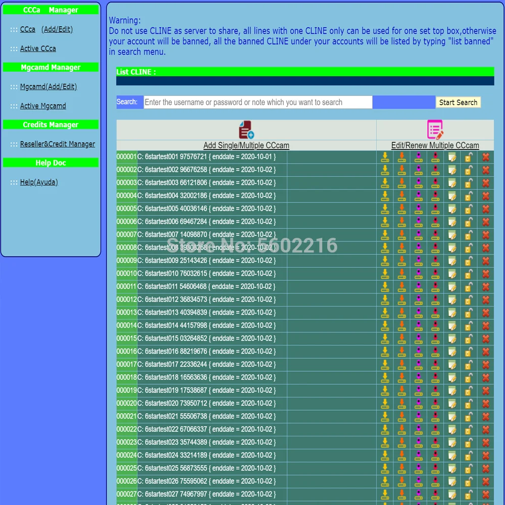Edit note icon for 6startest020

452,403
